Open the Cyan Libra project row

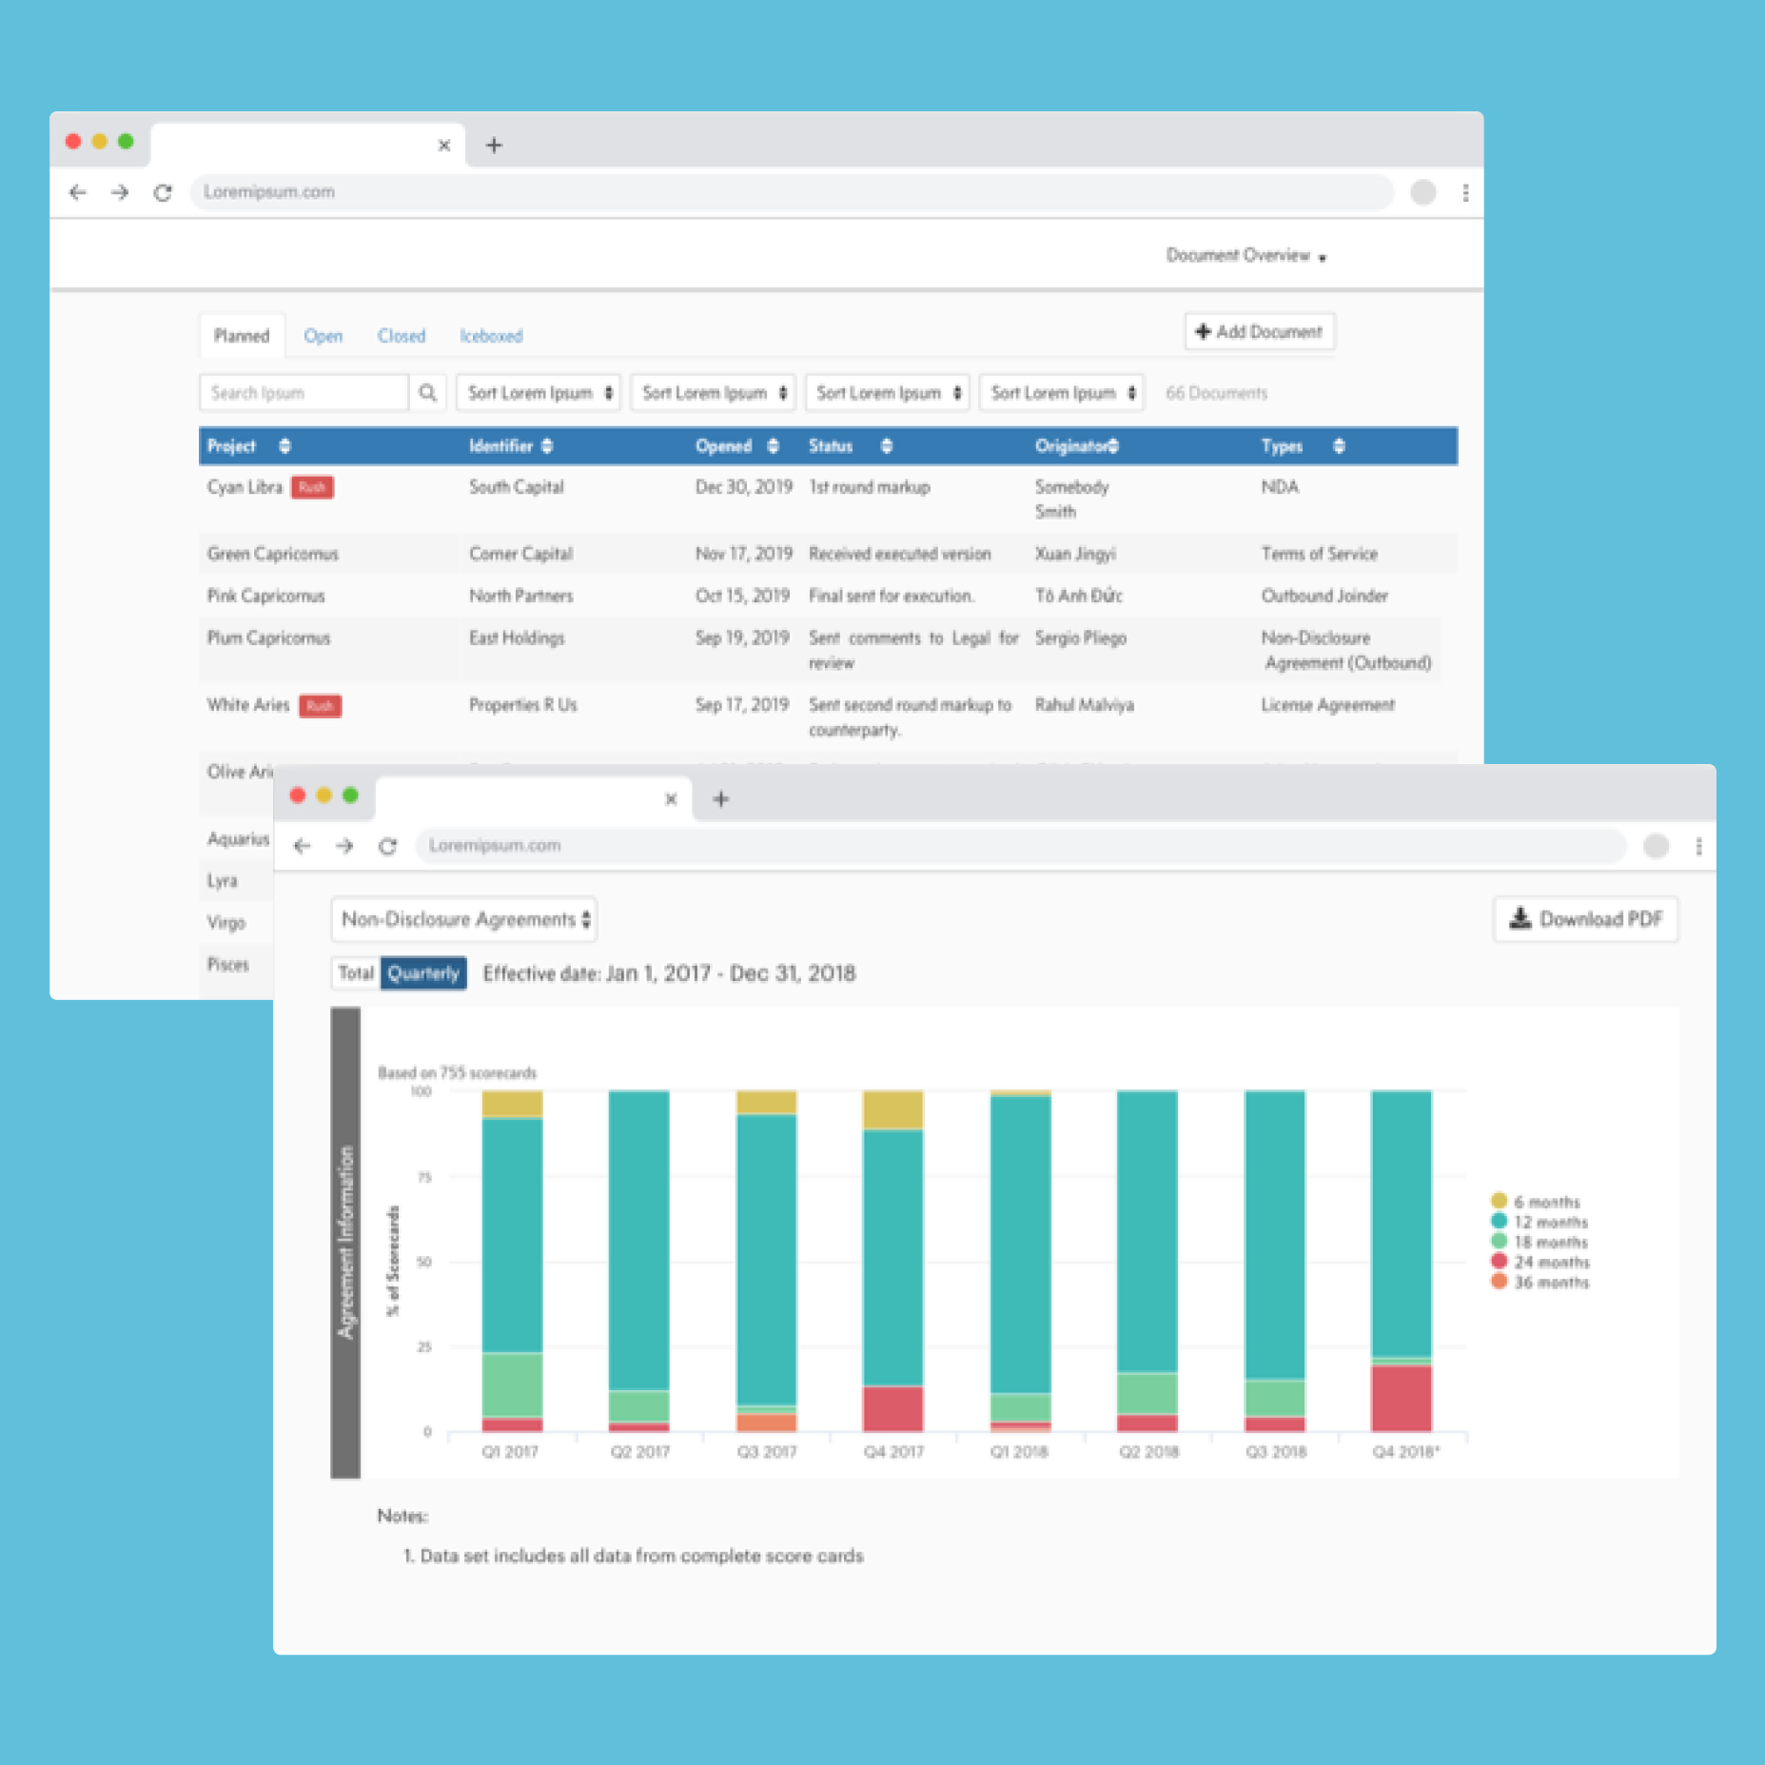tap(828, 499)
